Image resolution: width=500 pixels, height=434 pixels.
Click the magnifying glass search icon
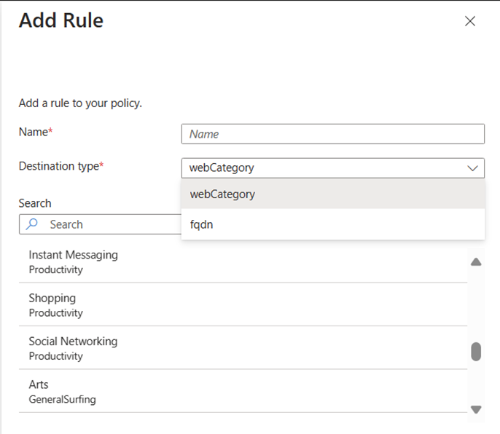pyautogui.click(x=31, y=224)
